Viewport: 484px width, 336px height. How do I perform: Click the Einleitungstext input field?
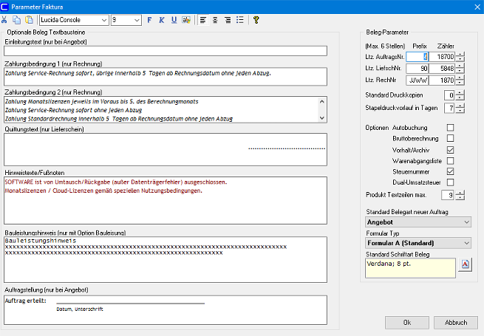click(166, 51)
